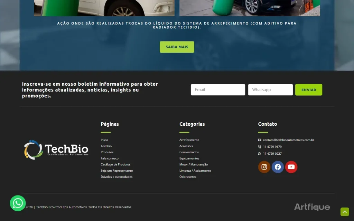Open the Techbio page link
Image resolution: width=354 pixels, height=221 pixels.
tap(106, 146)
